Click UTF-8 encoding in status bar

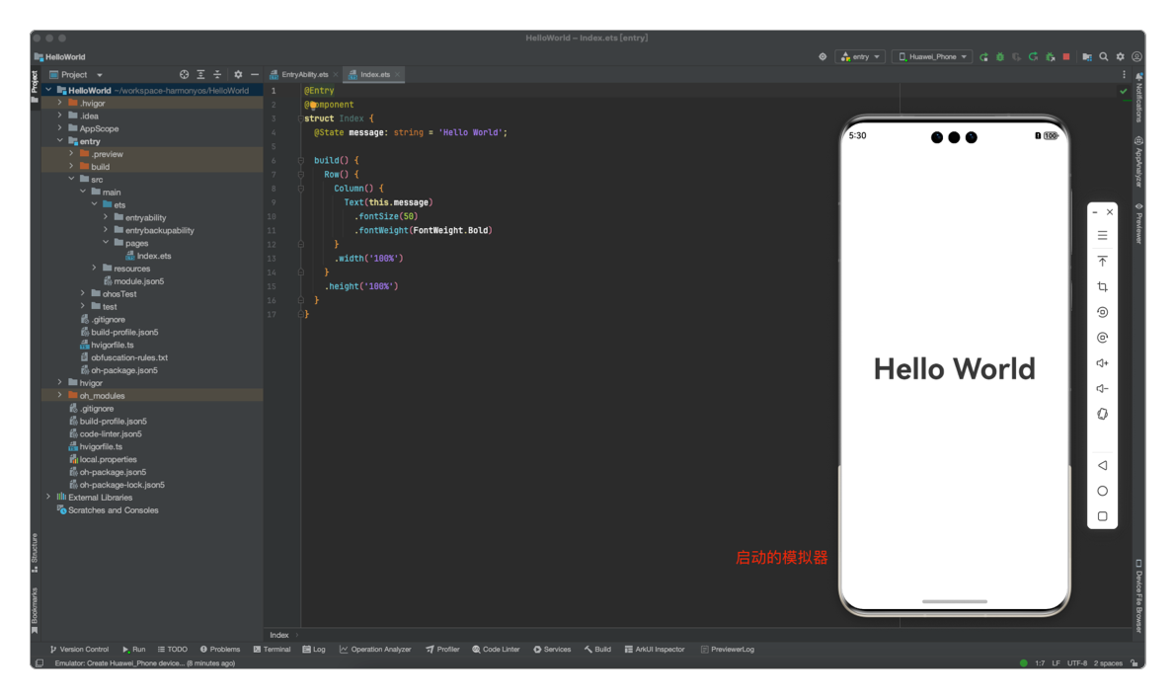click(1077, 663)
